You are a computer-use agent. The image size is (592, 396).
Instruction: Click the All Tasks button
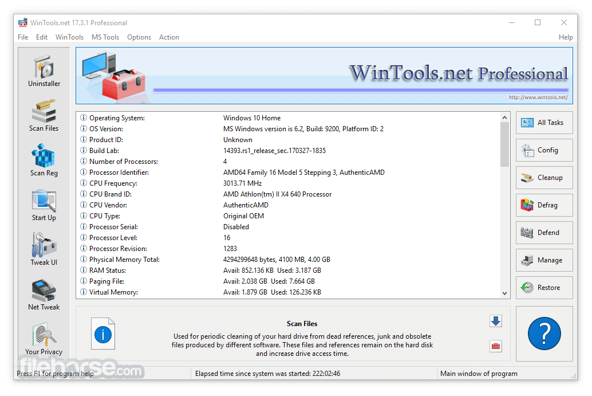(x=544, y=123)
